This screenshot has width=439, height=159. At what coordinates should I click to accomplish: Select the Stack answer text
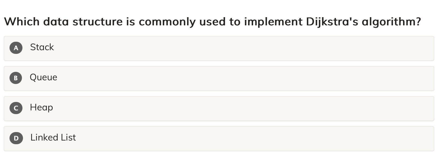pos(42,47)
